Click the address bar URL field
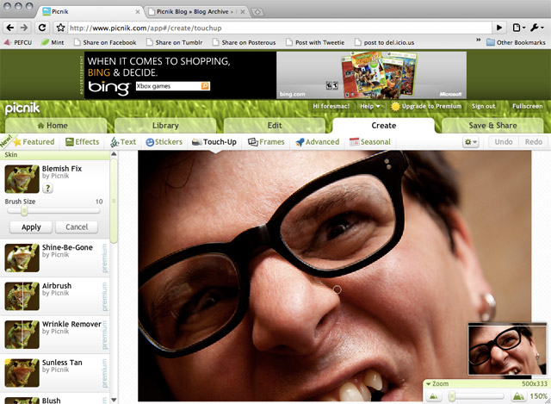Image resolution: width=551 pixels, height=404 pixels. (x=280, y=28)
